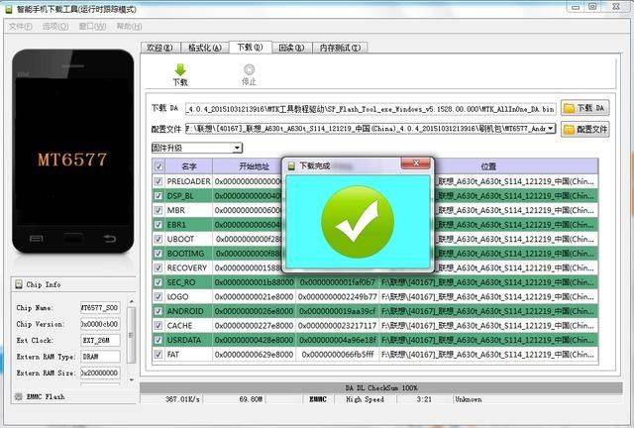634x428 pixels.
Task: Click the USRDATA end address 0x000000004a96e18f
Action: (338, 340)
